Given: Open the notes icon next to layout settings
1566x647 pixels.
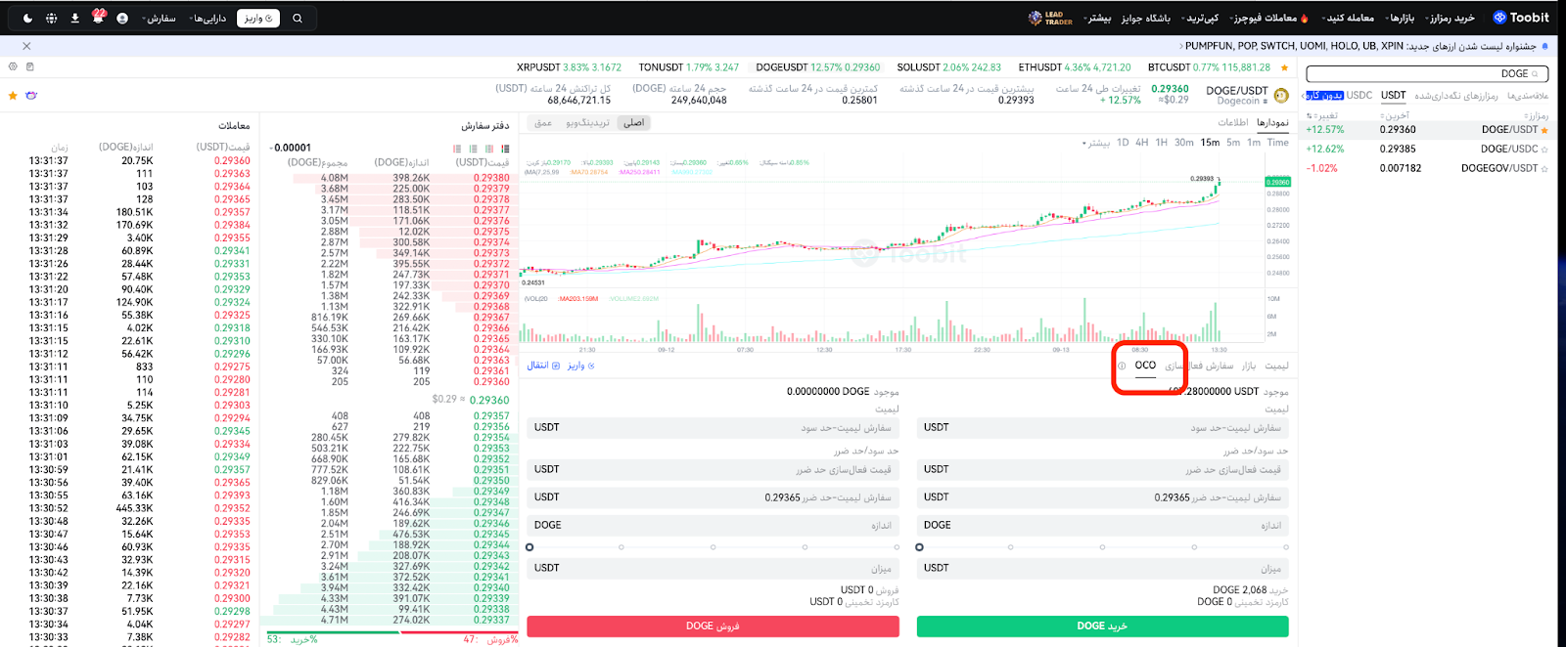Looking at the screenshot, I should 30,66.
